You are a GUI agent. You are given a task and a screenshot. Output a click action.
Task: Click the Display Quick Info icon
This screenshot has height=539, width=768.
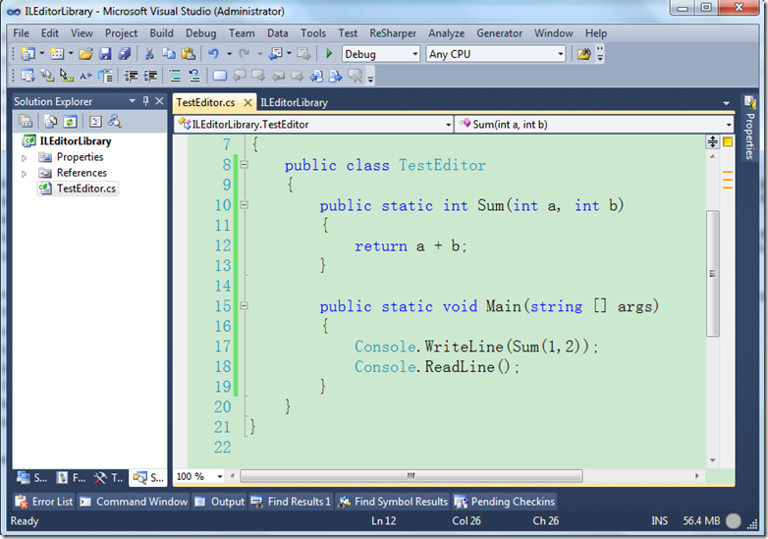(x=66, y=76)
